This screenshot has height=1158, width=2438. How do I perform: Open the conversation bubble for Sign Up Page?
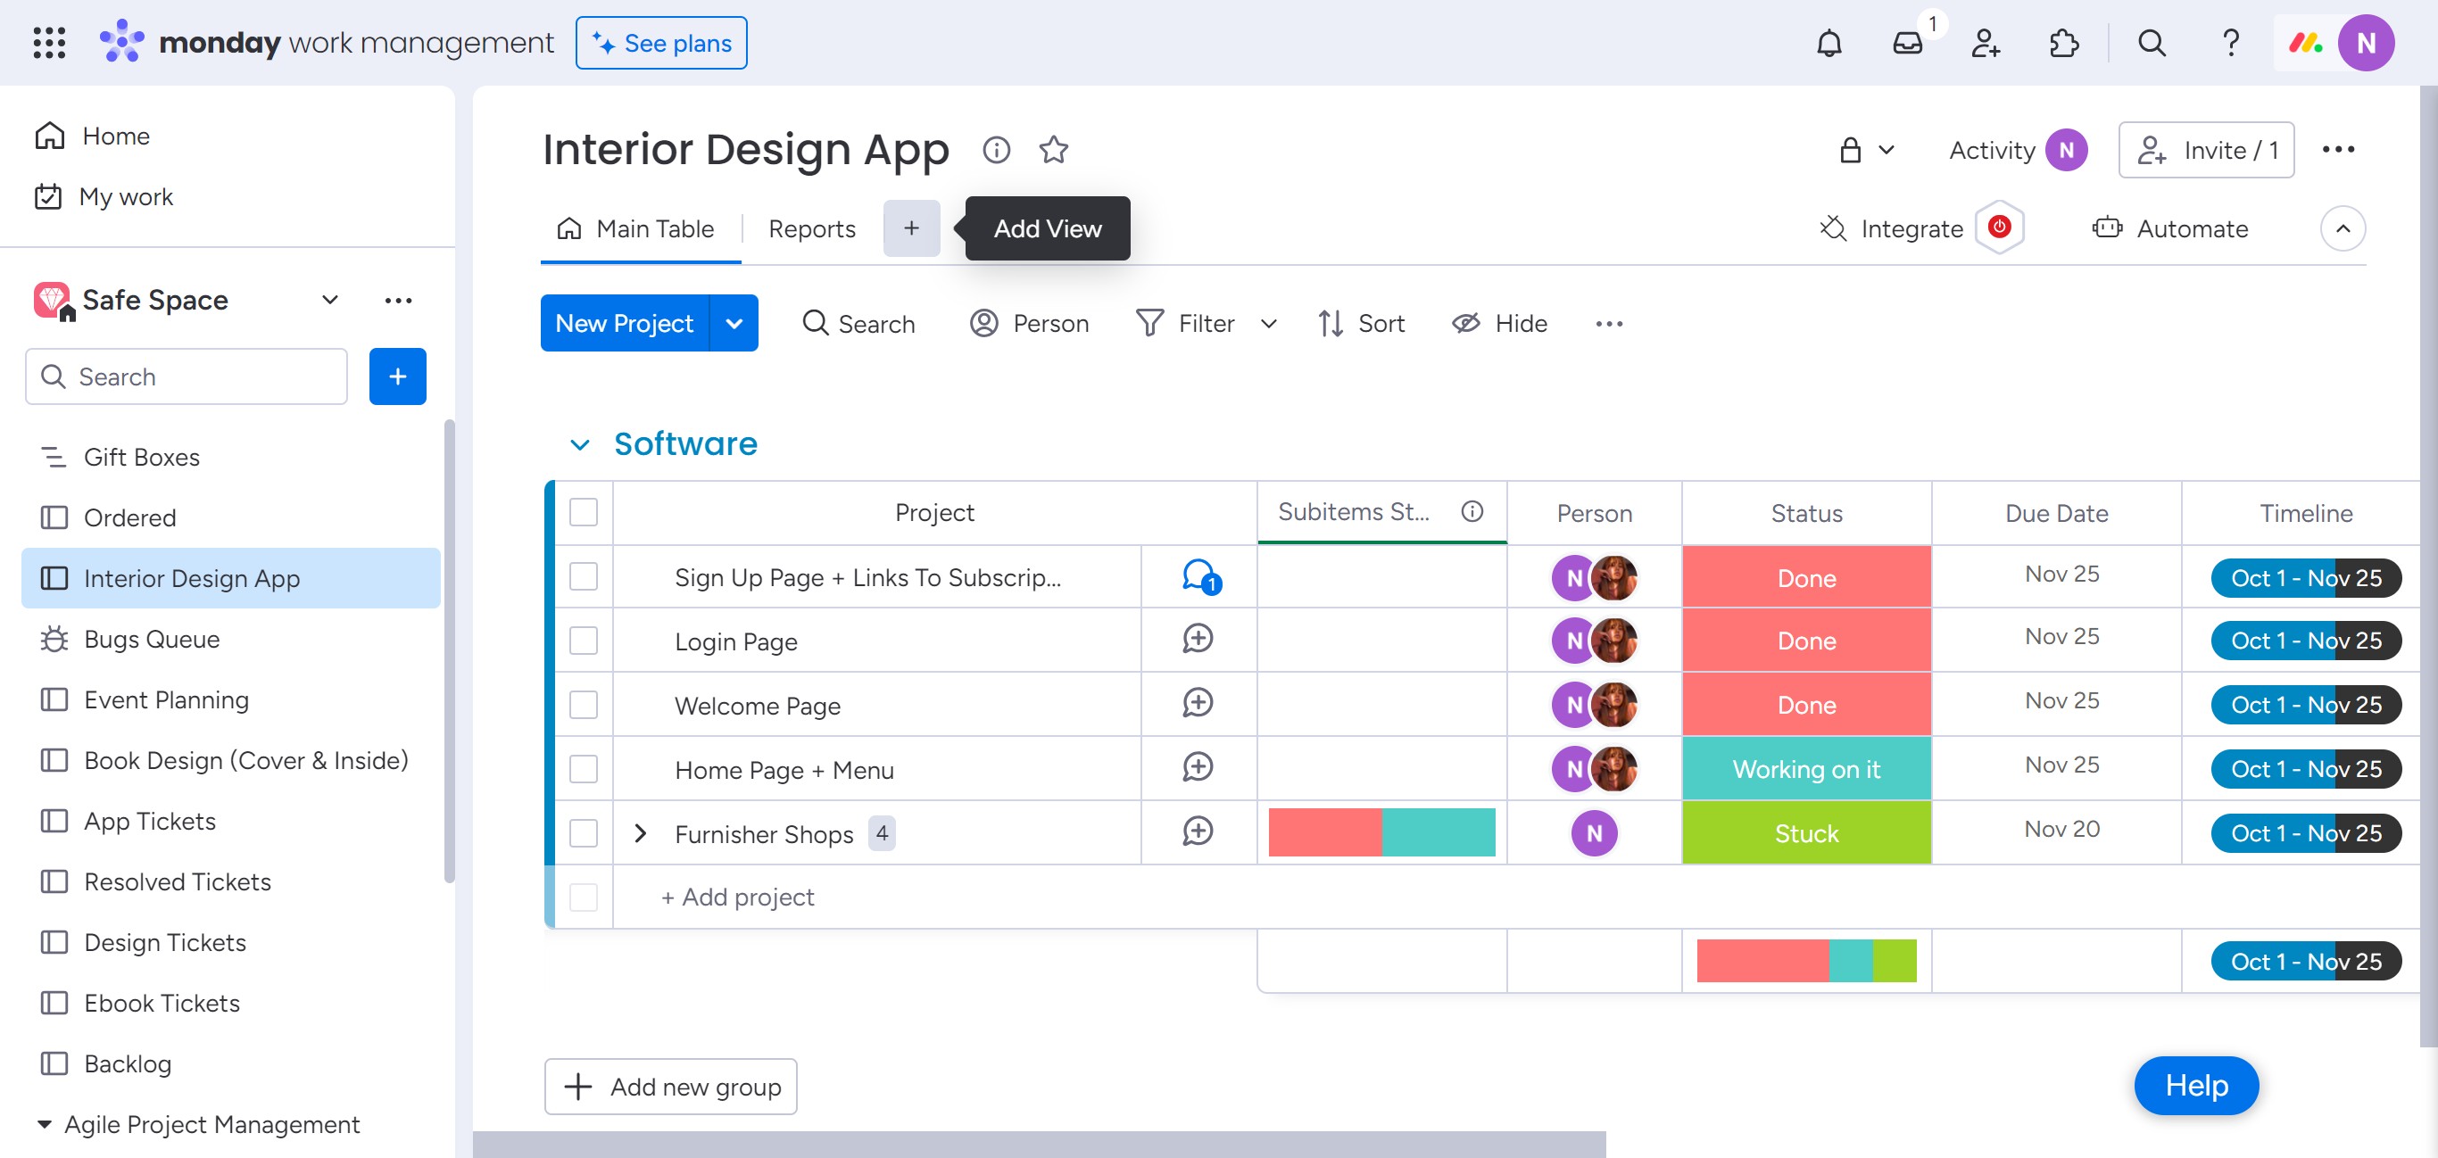pyautogui.click(x=1199, y=576)
